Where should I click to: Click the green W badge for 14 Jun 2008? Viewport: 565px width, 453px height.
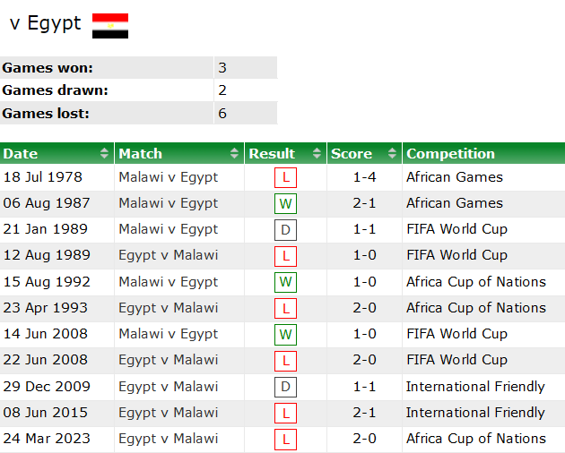coord(285,334)
